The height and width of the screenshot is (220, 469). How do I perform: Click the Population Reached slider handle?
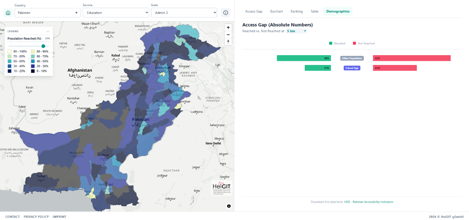[43, 46]
